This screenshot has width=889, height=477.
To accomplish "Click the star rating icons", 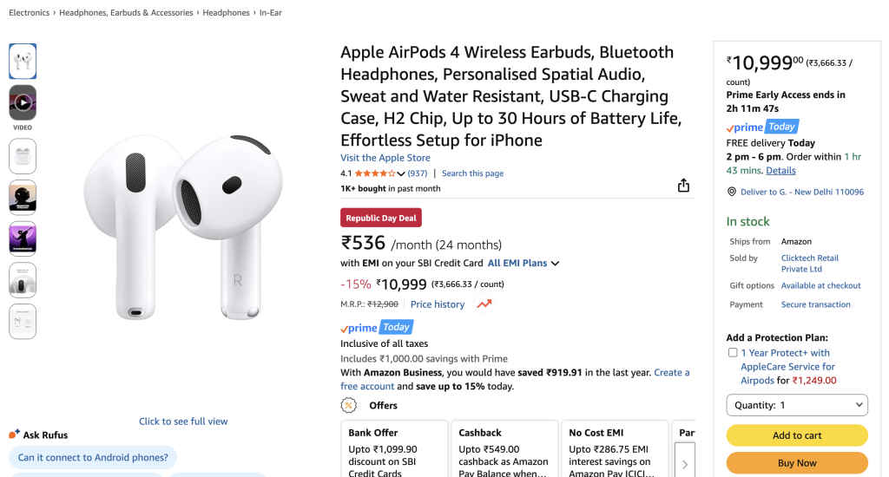I will [x=374, y=173].
